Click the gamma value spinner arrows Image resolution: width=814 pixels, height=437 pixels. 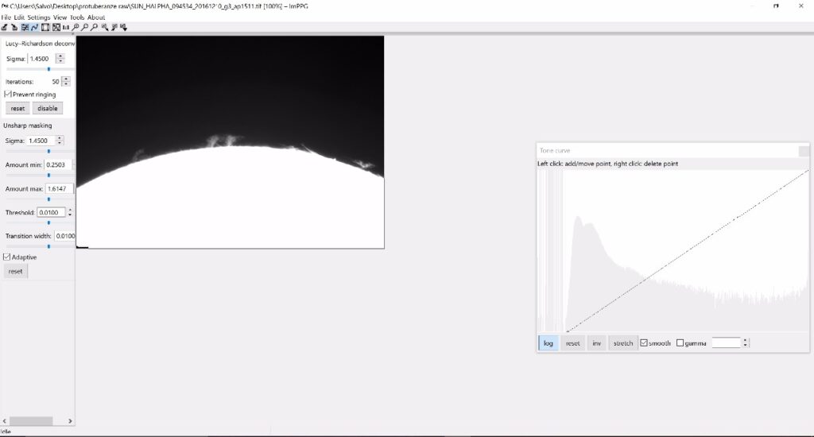coord(746,343)
